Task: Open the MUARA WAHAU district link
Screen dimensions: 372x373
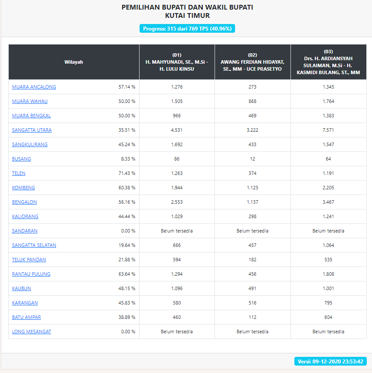Action: 30,101
